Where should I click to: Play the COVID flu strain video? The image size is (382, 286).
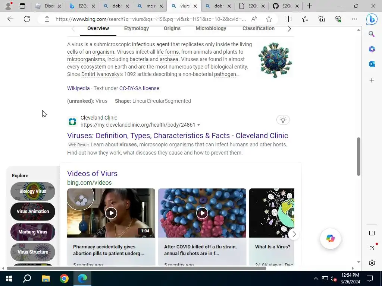click(202, 213)
